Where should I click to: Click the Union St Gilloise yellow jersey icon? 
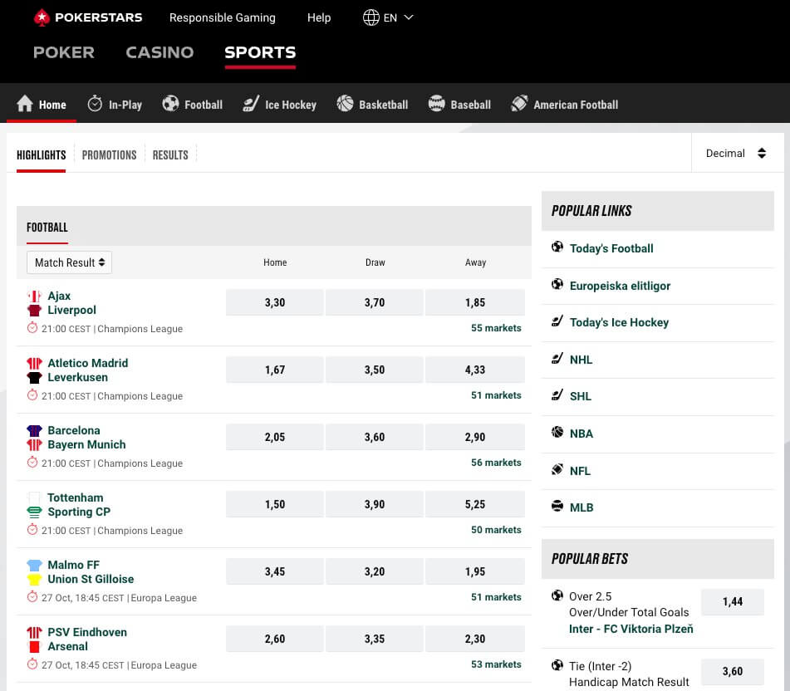[34, 579]
